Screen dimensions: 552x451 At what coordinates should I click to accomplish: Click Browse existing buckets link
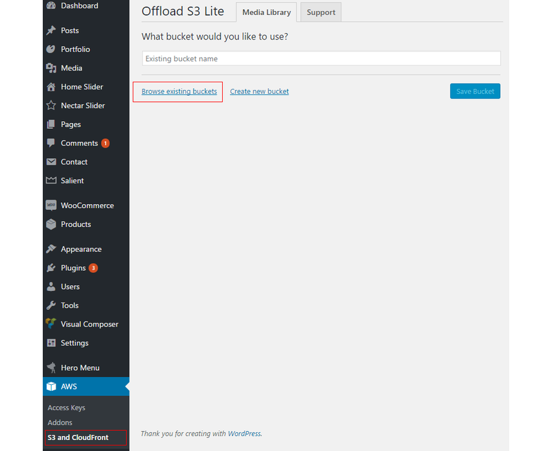[179, 91]
